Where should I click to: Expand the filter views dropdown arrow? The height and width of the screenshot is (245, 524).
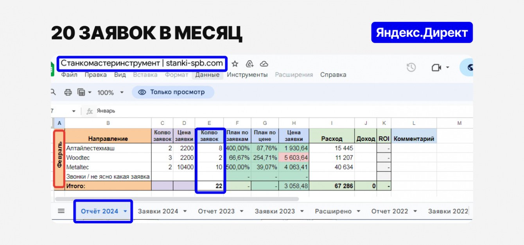pos(90,93)
